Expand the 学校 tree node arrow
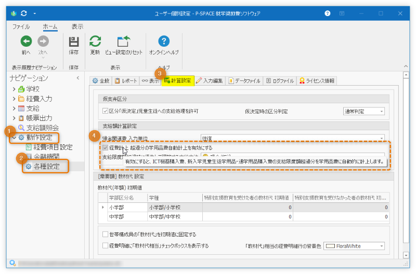The height and width of the screenshot is (274, 416). click(14, 89)
